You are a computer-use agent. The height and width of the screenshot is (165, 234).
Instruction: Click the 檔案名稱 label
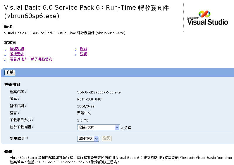click(x=18, y=92)
